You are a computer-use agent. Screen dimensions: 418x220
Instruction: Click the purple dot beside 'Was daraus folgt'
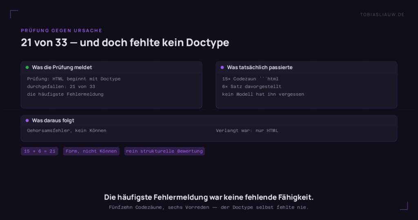(x=27, y=120)
